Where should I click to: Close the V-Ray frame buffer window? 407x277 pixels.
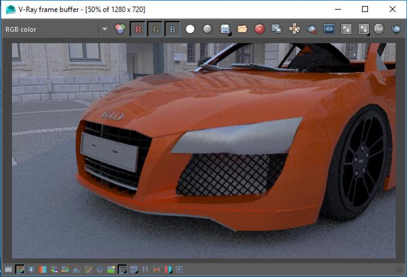point(393,9)
